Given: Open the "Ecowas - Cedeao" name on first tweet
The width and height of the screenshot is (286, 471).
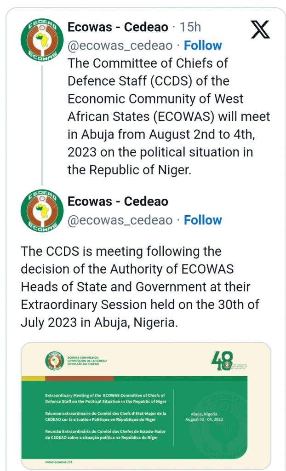Looking at the screenshot, I should coord(118,27).
